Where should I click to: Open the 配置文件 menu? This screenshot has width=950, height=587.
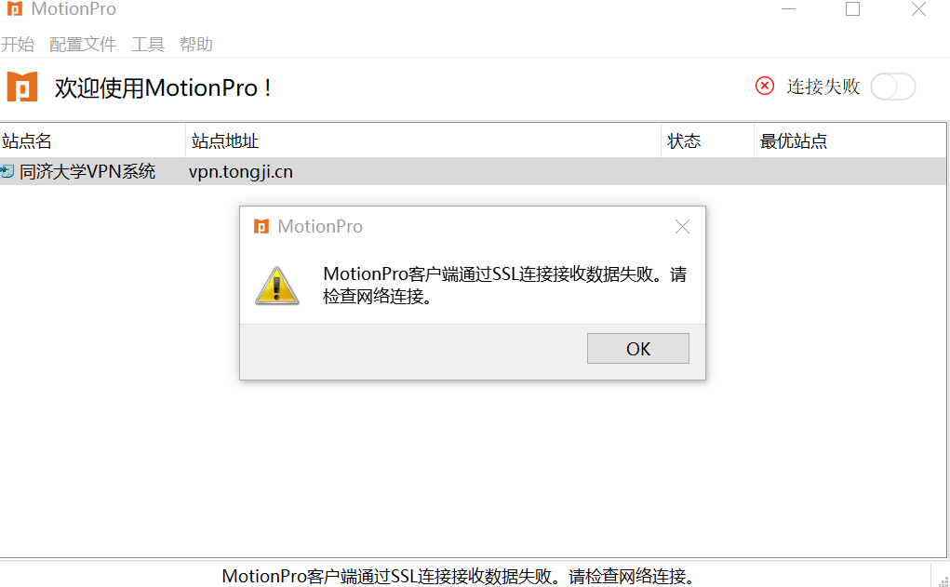[83, 45]
